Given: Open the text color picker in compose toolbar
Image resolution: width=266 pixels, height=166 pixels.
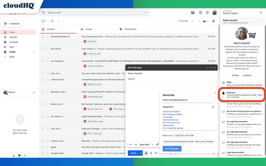Looking at the screenshot, I should click(146, 153).
